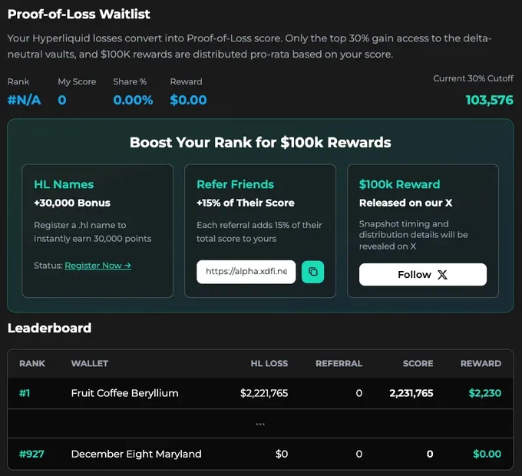Image resolution: width=522 pixels, height=476 pixels.
Task: Copy the referral link with the copy icon
Action: point(312,272)
